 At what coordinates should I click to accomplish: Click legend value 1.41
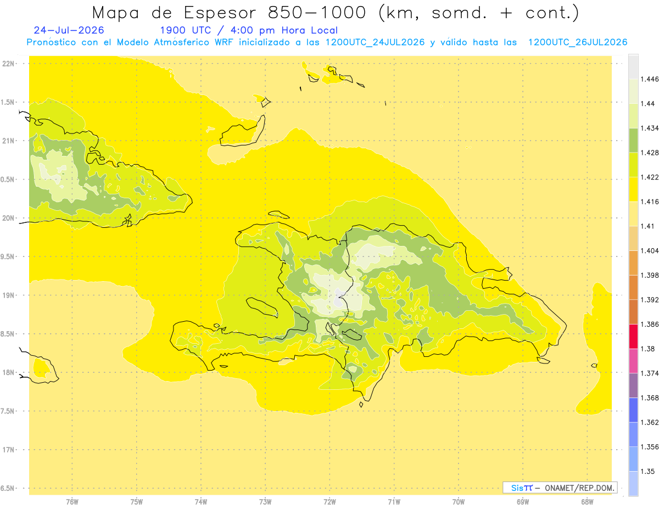pyautogui.click(x=648, y=226)
